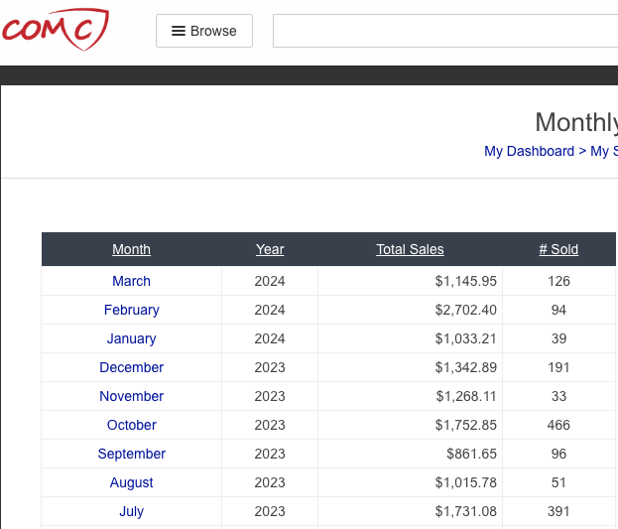Click the 33 sold count cell
Viewport: 618px width, 529px height.
pos(558,396)
